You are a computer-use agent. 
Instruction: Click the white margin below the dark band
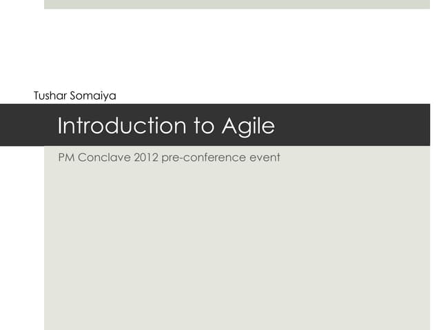point(21,234)
